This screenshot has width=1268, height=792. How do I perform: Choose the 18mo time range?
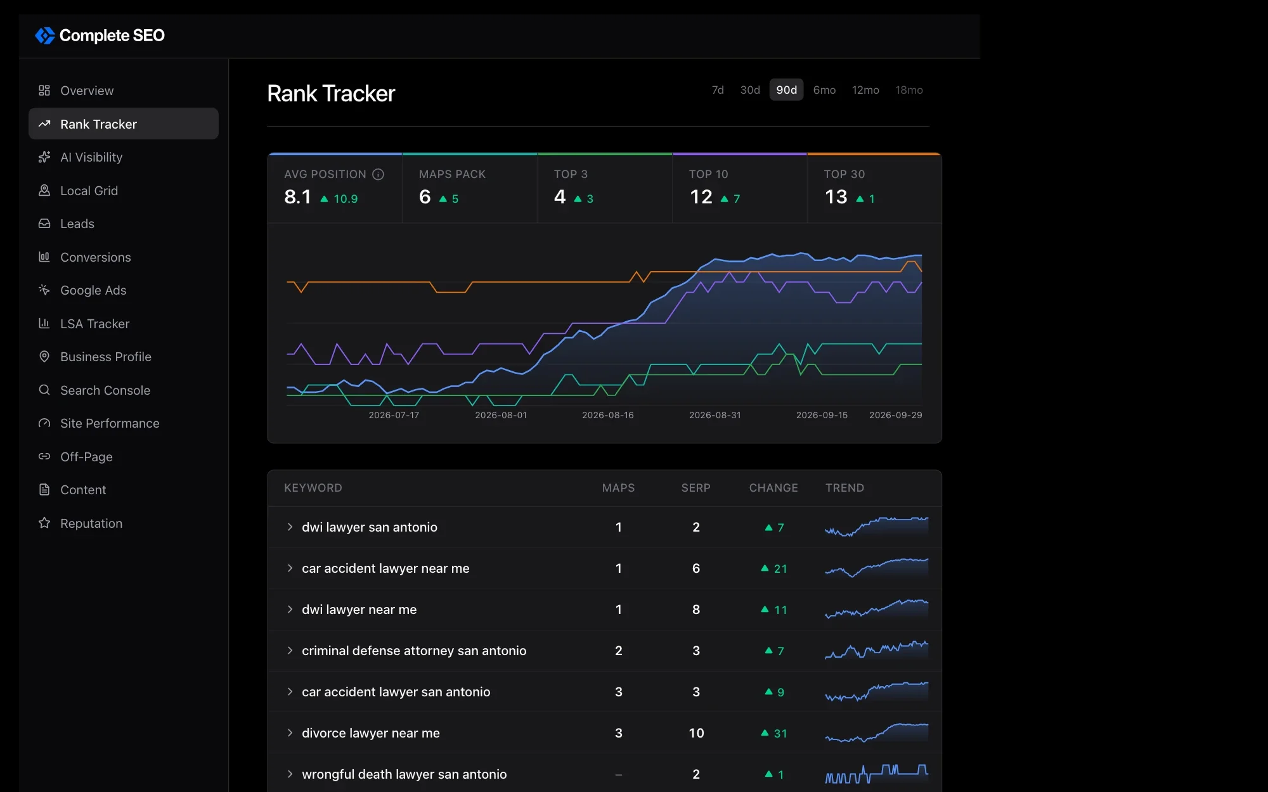pos(909,90)
